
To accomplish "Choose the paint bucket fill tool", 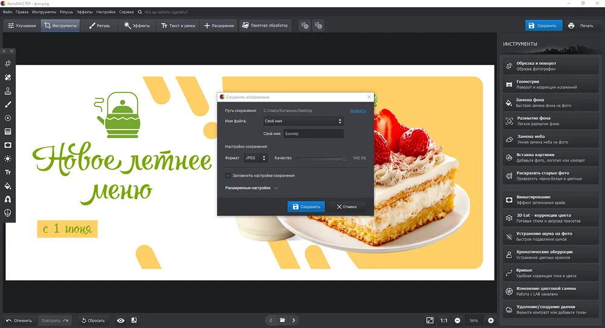I will tap(8, 186).
